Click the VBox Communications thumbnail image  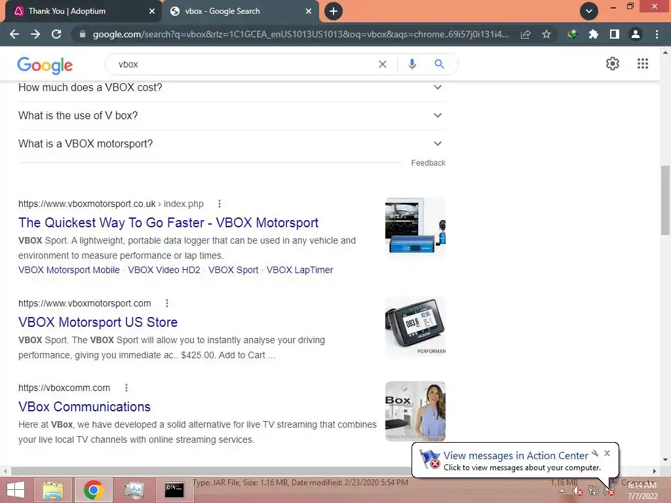pos(415,411)
